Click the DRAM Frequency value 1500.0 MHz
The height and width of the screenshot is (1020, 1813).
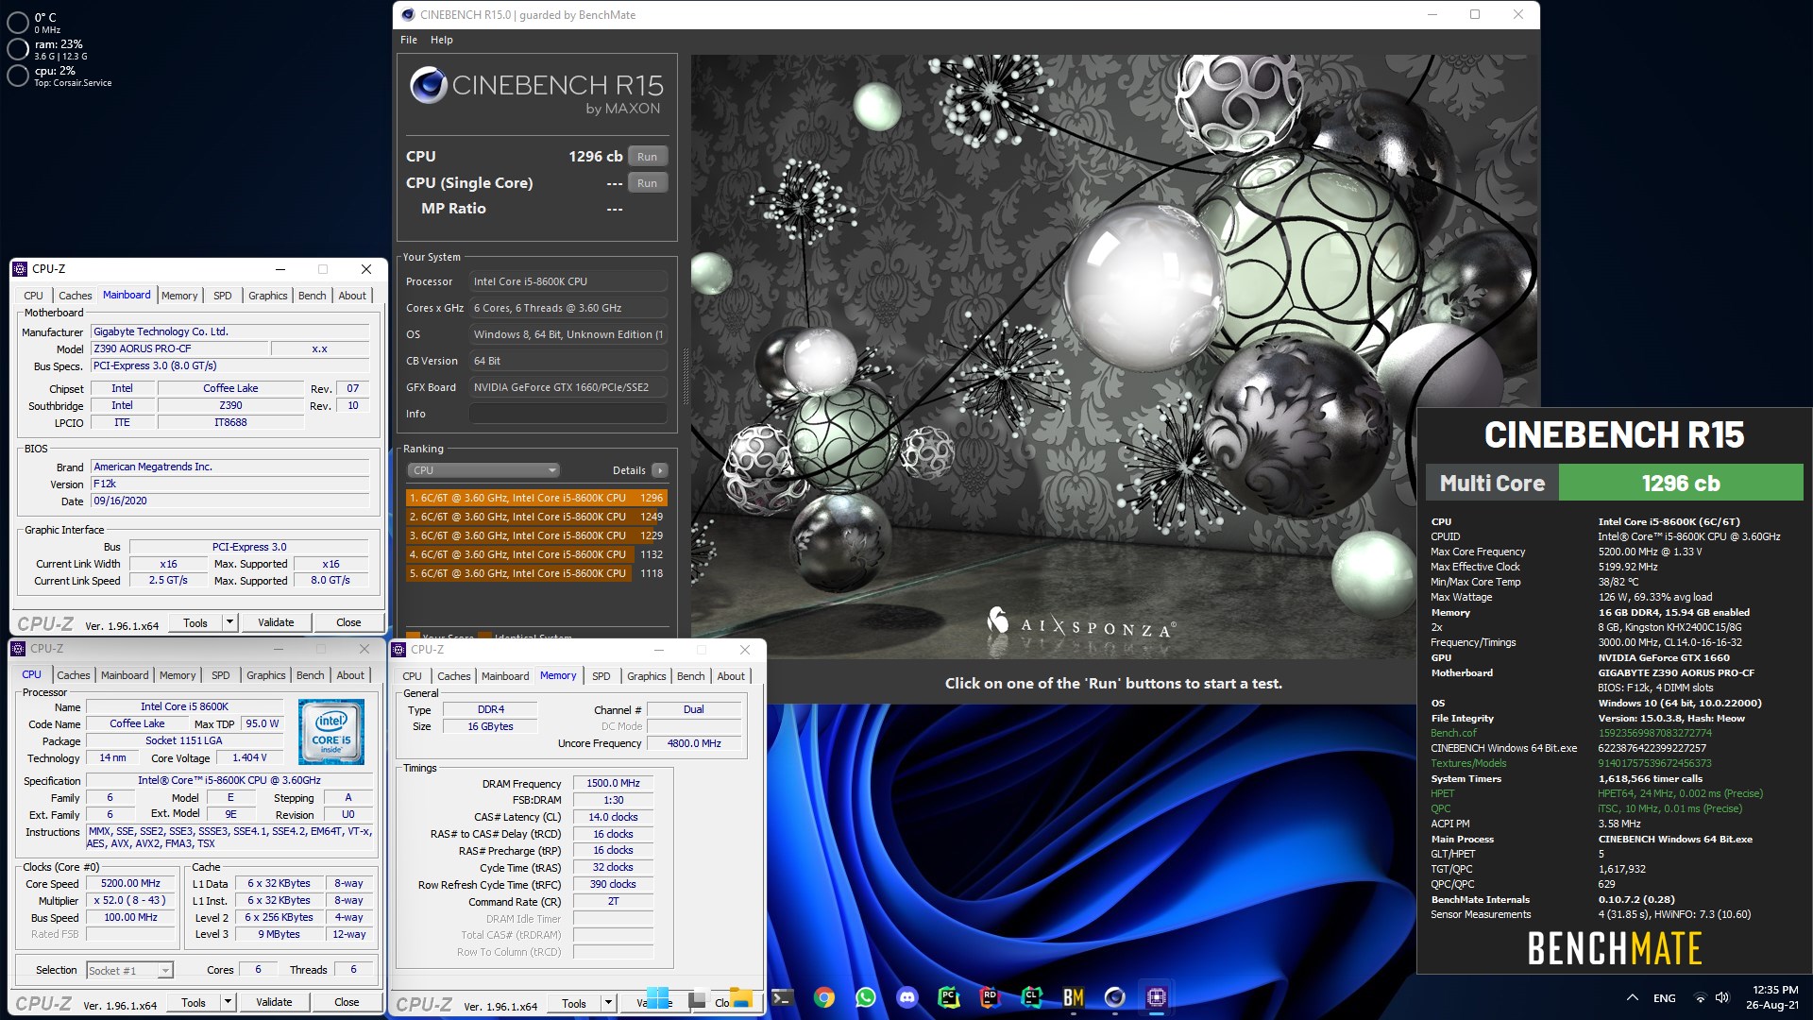pos(613,783)
